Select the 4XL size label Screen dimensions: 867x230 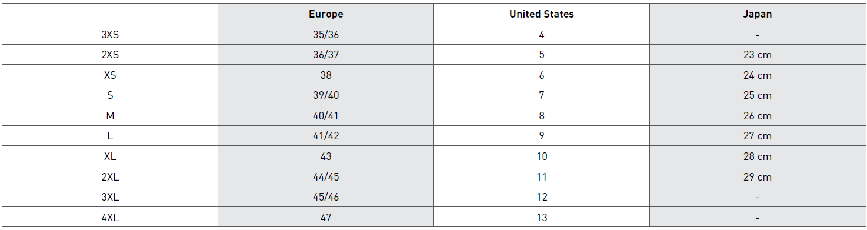click(110, 217)
